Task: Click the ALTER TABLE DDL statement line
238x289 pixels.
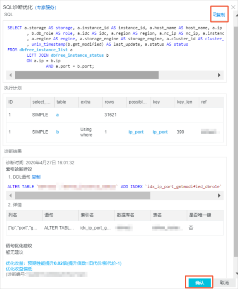Action: click(114, 187)
